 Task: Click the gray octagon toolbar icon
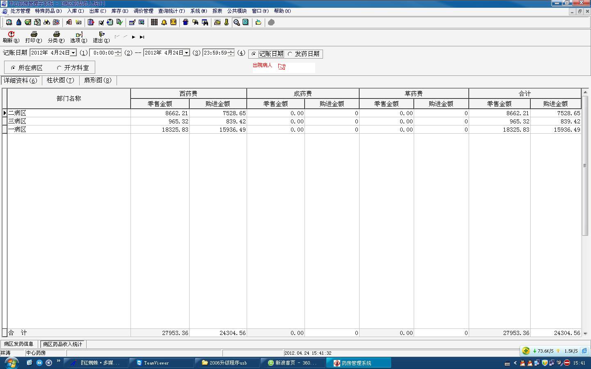point(271,23)
